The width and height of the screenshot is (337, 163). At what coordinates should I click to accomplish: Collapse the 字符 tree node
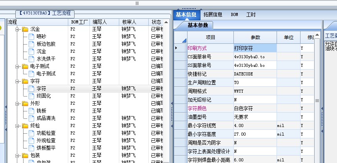coord(17,81)
